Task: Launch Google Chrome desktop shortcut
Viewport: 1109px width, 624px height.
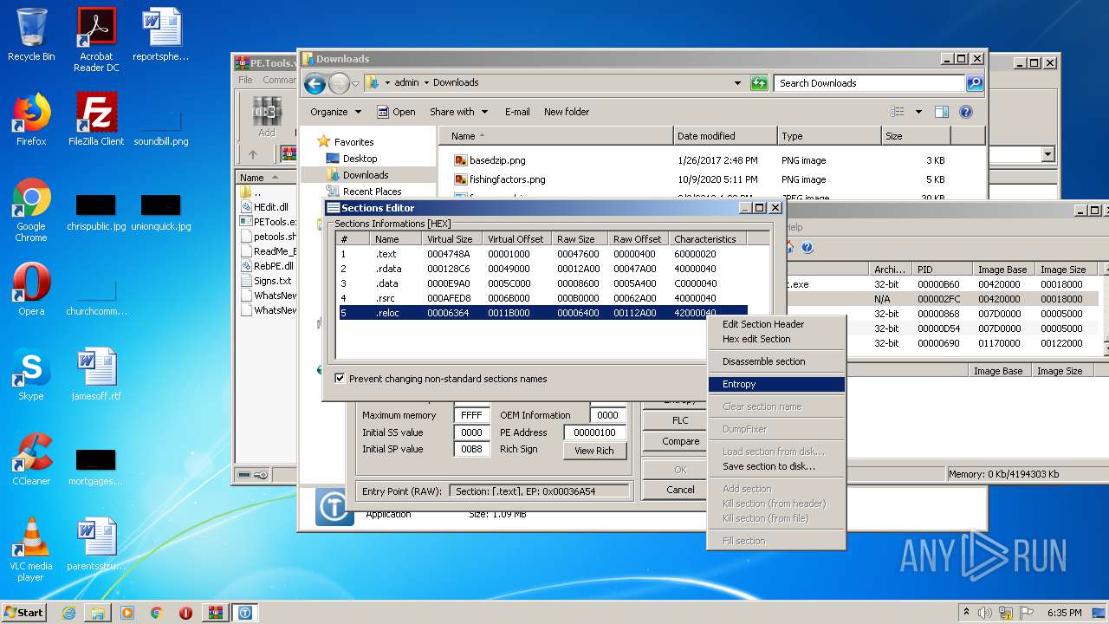Action: point(31,210)
